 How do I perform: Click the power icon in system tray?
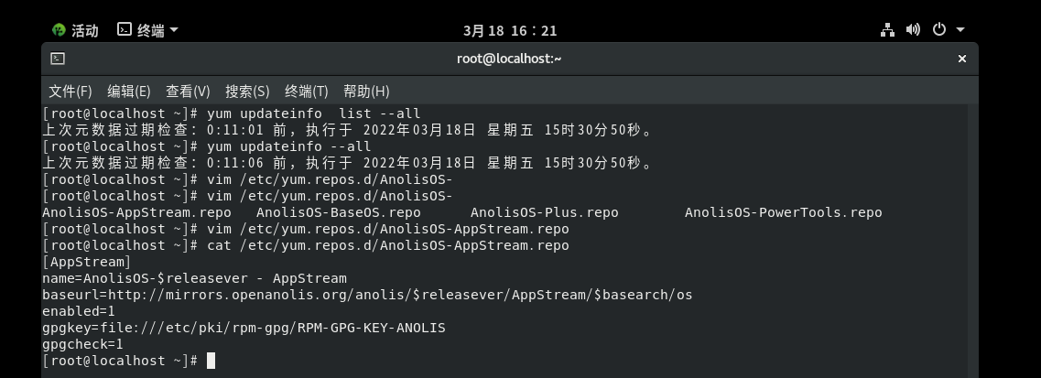(938, 29)
